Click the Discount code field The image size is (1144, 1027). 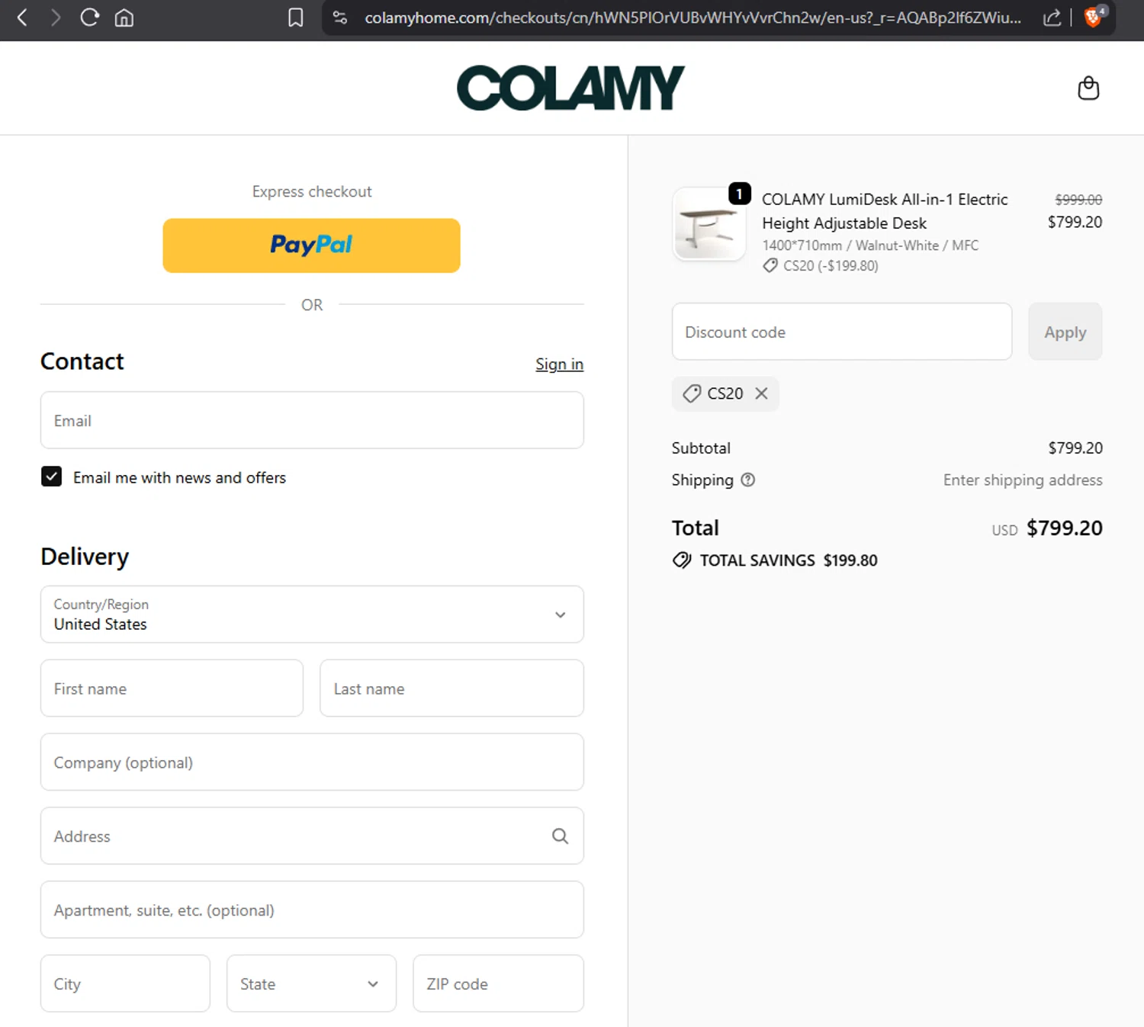842,332
